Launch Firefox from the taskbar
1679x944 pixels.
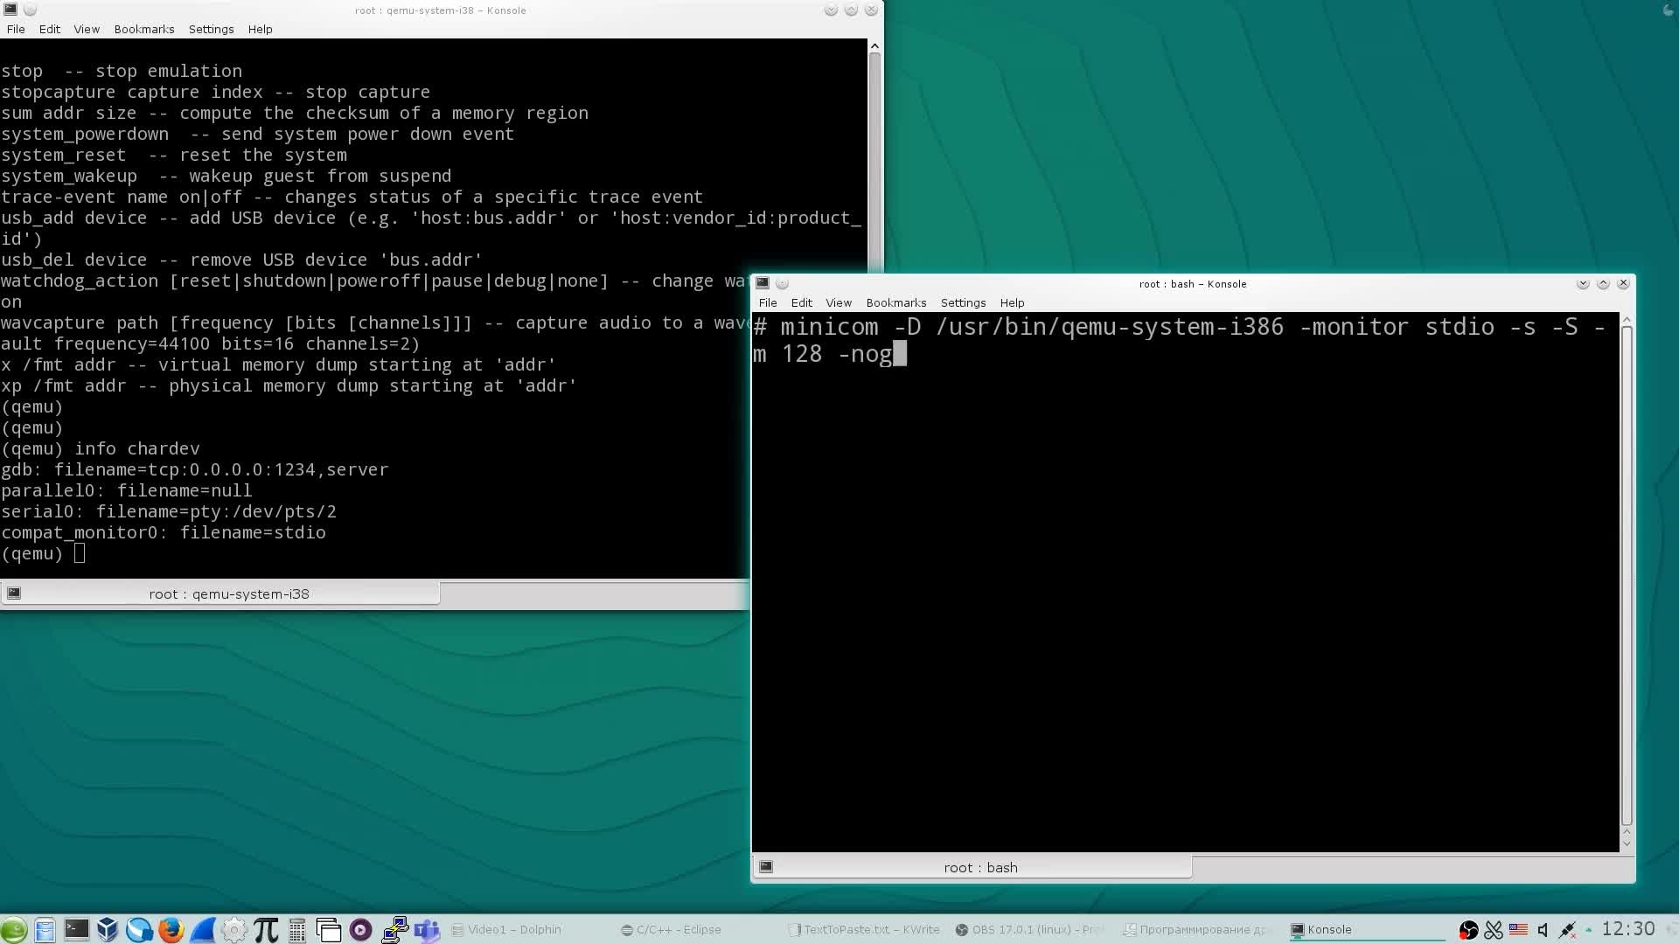pyautogui.click(x=171, y=929)
